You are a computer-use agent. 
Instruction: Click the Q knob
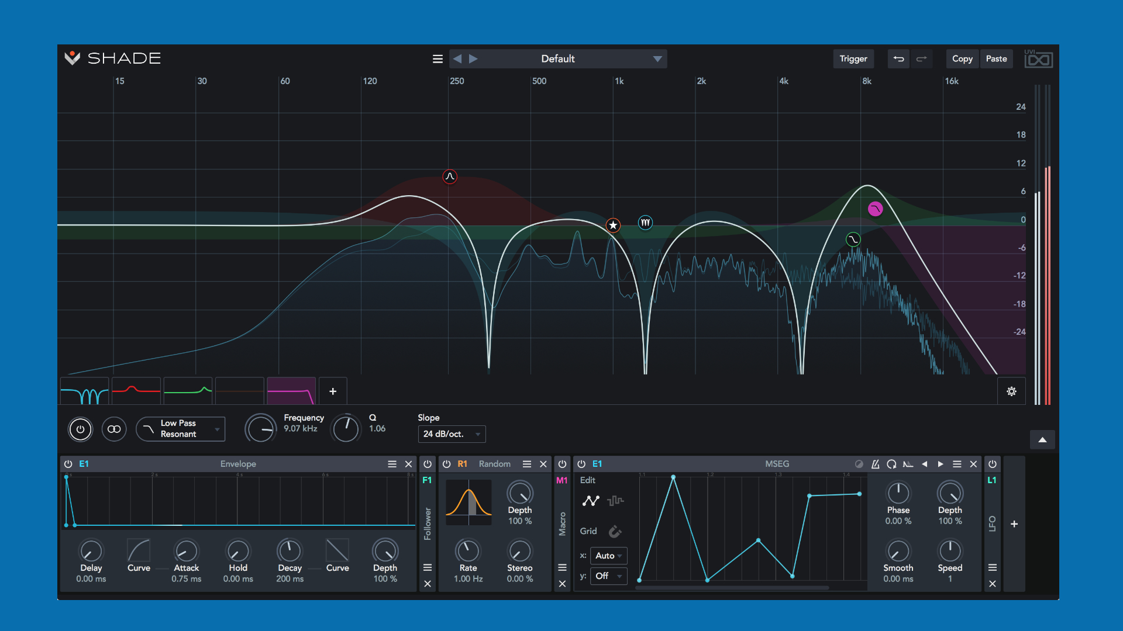346,429
